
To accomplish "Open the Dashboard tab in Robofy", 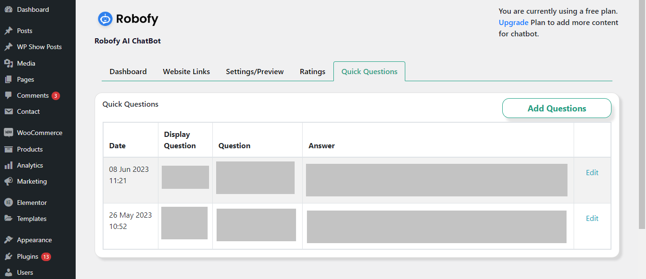I will click(128, 72).
